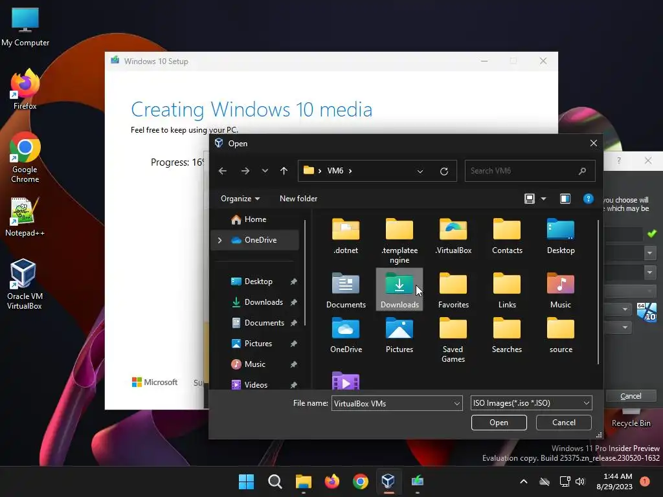
Task: Click the volume tray icon
Action: [580, 481]
